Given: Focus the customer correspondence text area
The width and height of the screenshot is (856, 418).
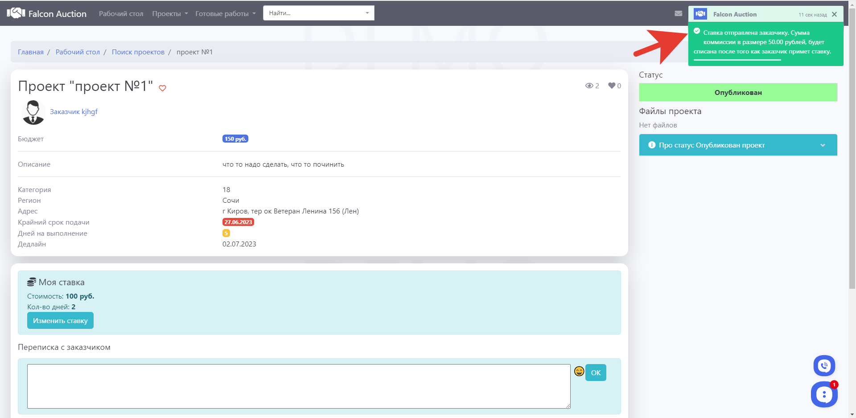Looking at the screenshot, I should pos(299,386).
